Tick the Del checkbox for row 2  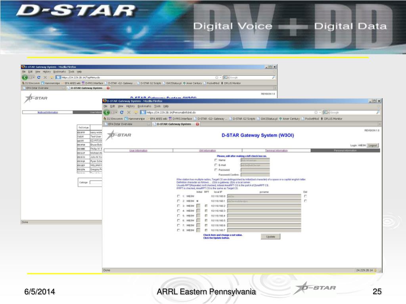point(306,201)
